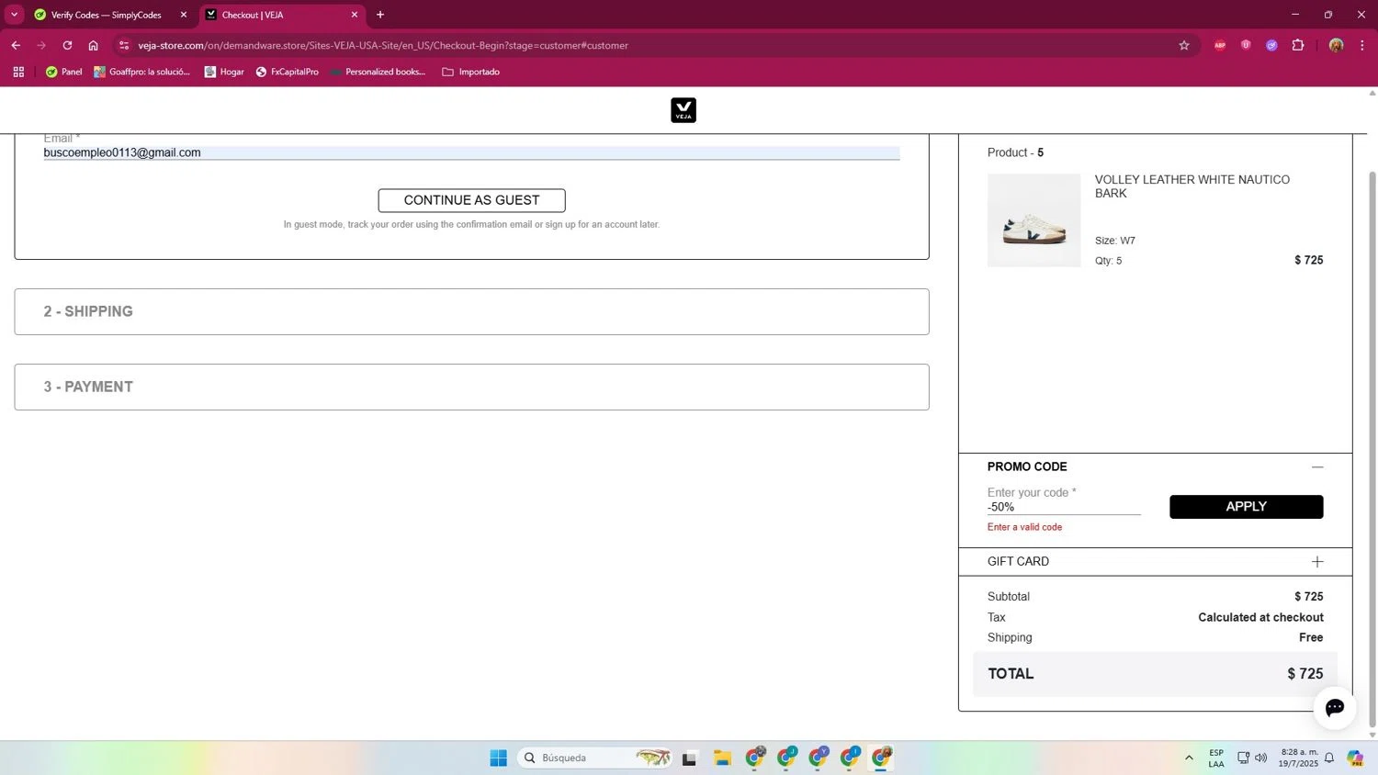Click the TOTAL $ 725 amount
The image size is (1378, 775).
click(1305, 674)
